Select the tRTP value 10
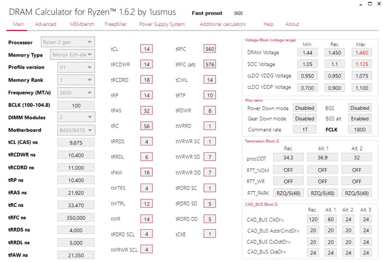The image size is (383, 262). pyautogui.click(x=210, y=95)
